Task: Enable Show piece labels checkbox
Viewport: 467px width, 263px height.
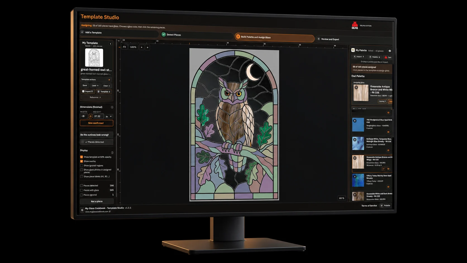Action: click(x=82, y=176)
